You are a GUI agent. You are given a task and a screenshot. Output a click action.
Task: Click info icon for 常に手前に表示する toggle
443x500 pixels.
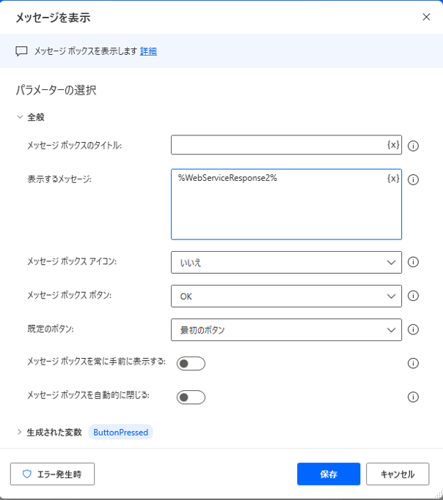tap(413, 363)
